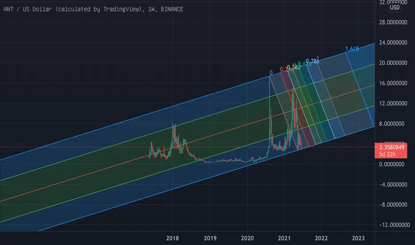
Task: Click the USD currency button
Action: (x=395, y=8)
